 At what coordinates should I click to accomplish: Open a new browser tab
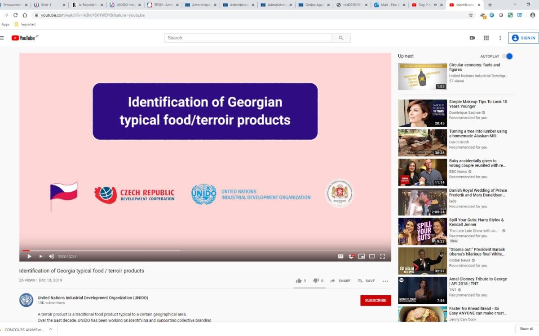(490, 5)
